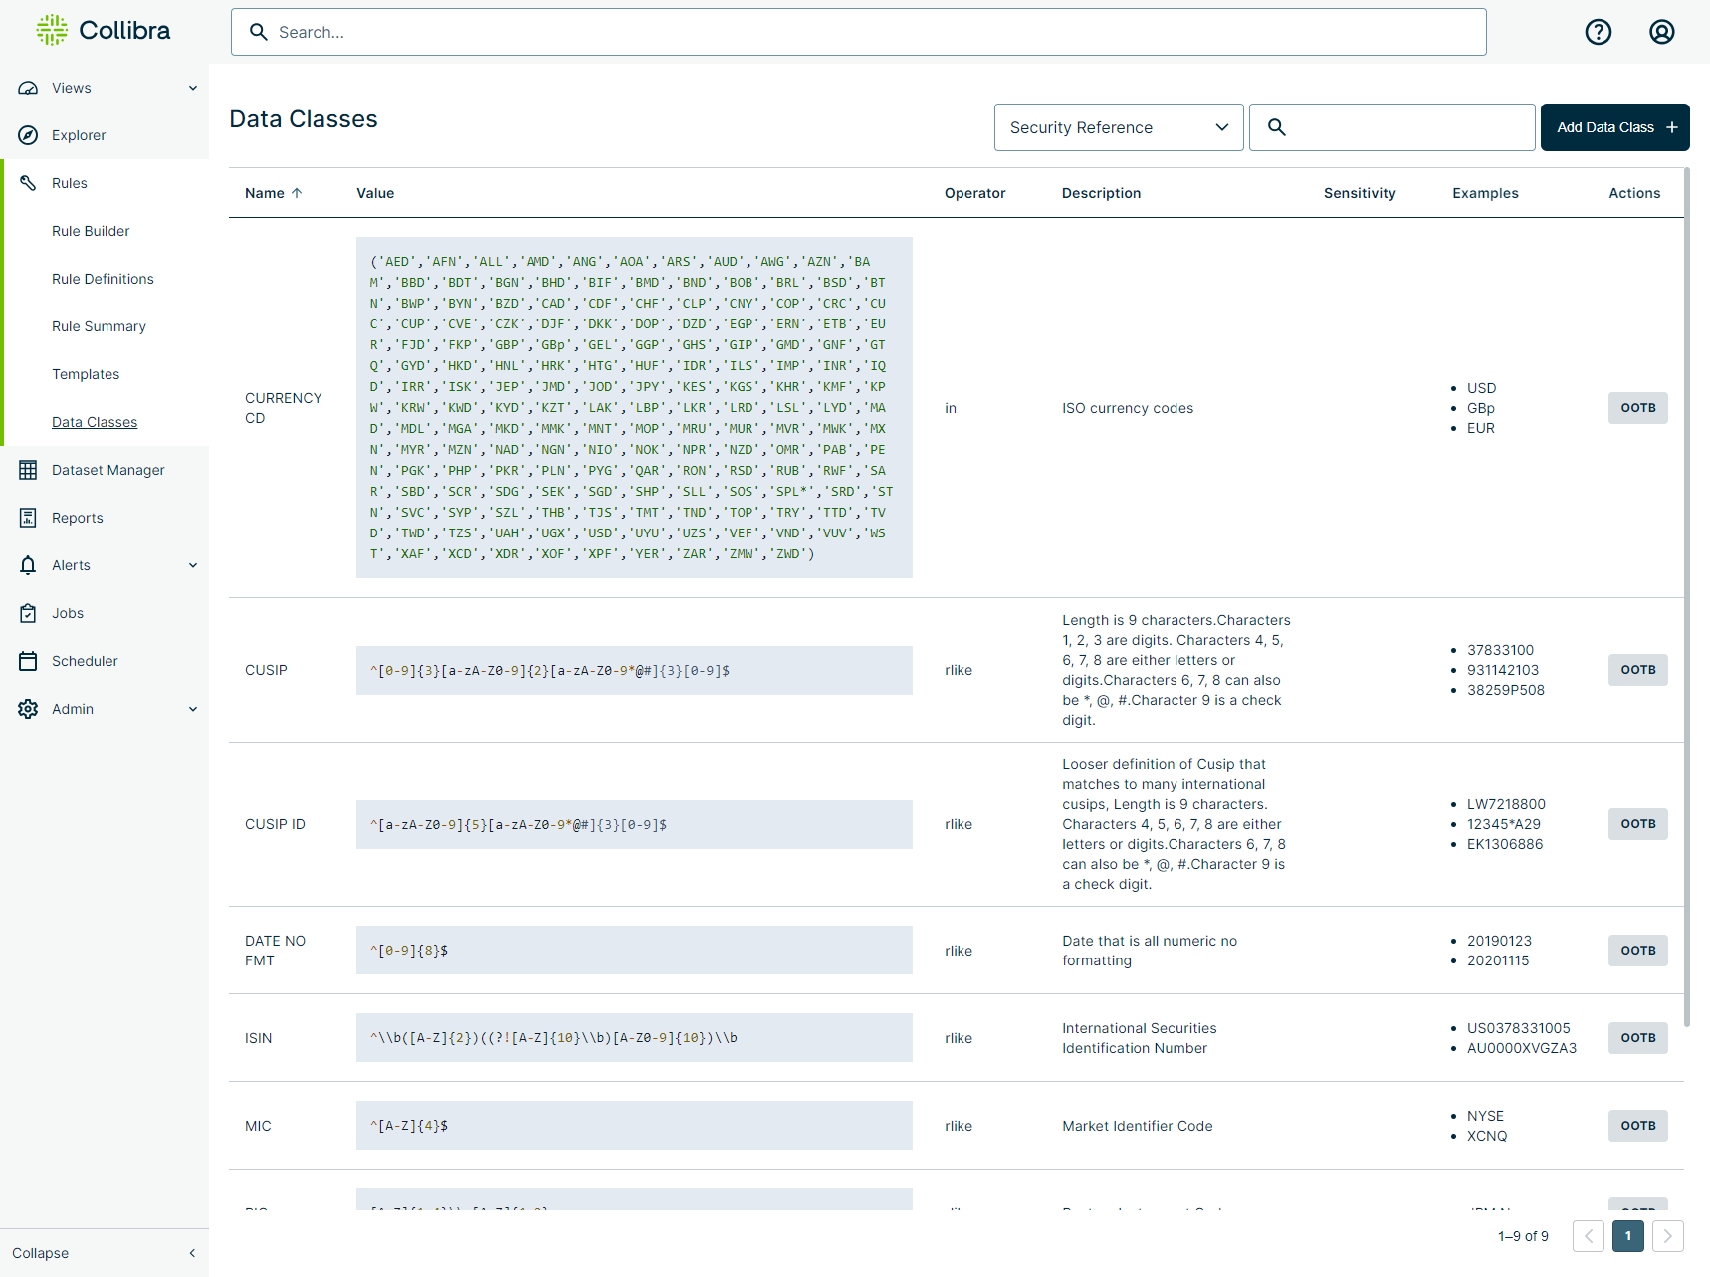
Task: Open the user account profile icon
Action: click(x=1661, y=32)
